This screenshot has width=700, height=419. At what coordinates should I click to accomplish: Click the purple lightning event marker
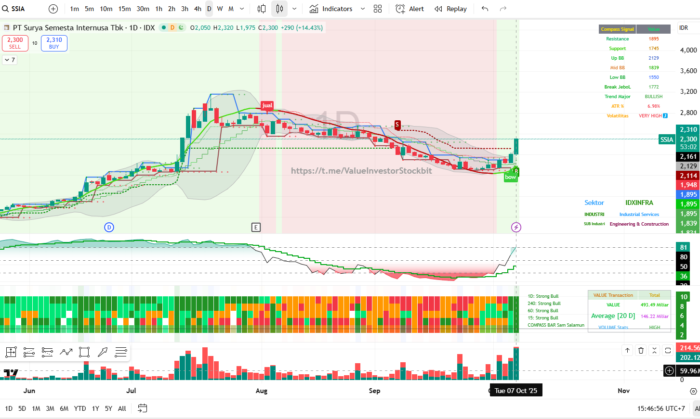click(x=516, y=227)
